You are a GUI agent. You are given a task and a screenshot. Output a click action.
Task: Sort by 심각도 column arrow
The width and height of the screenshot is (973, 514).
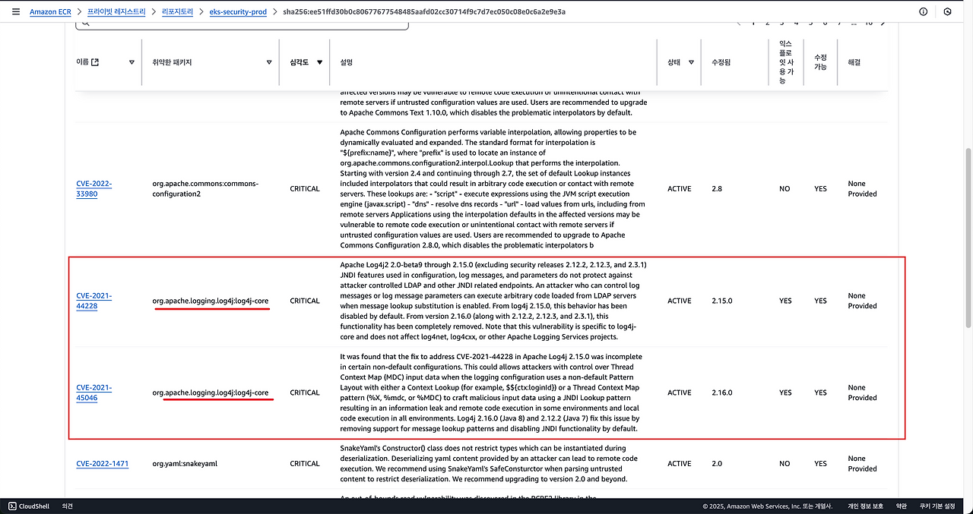320,62
